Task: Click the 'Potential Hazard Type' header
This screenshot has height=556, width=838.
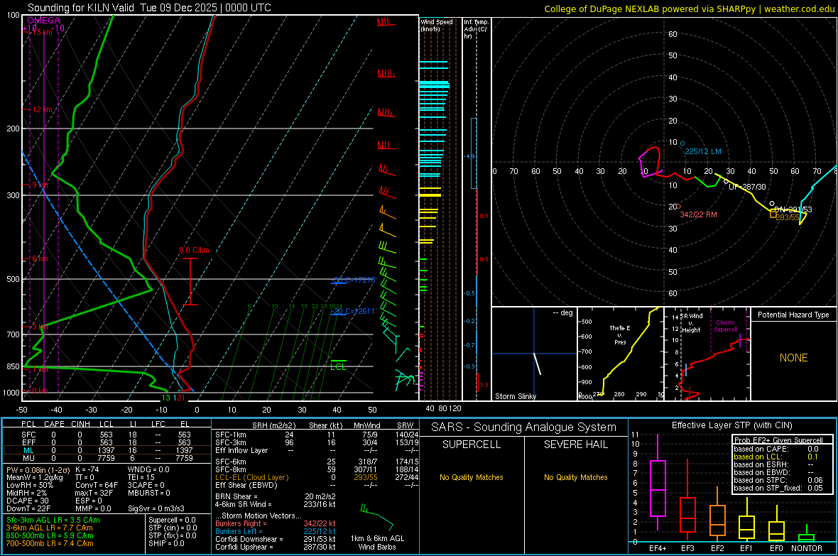Action: (x=793, y=315)
